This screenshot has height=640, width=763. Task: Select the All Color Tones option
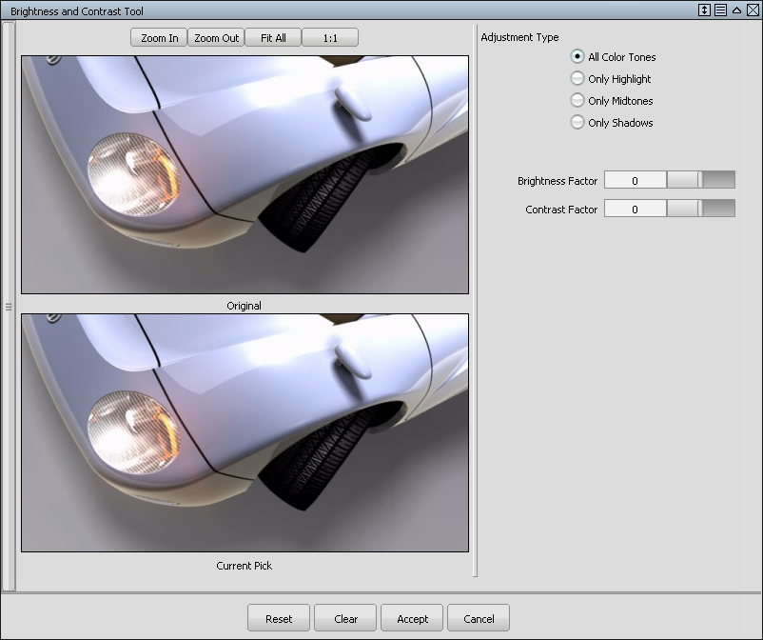pyautogui.click(x=577, y=57)
